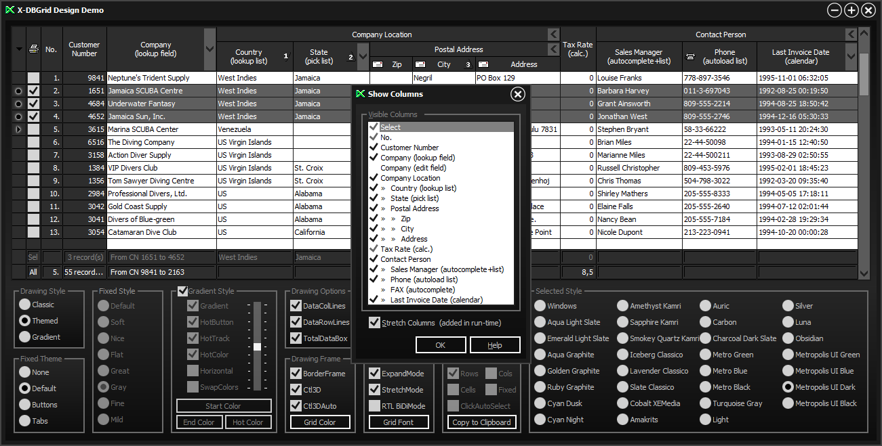Viewport: 882px width, 446px height.
Task: Click the Zip column header icon
Action: click(x=378, y=64)
